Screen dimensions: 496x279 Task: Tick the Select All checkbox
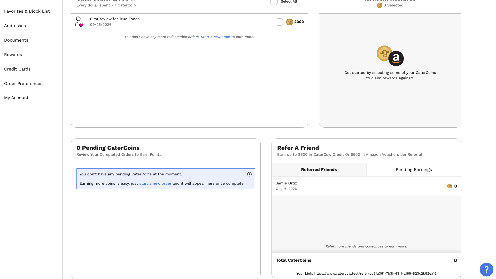(x=274, y=2)
